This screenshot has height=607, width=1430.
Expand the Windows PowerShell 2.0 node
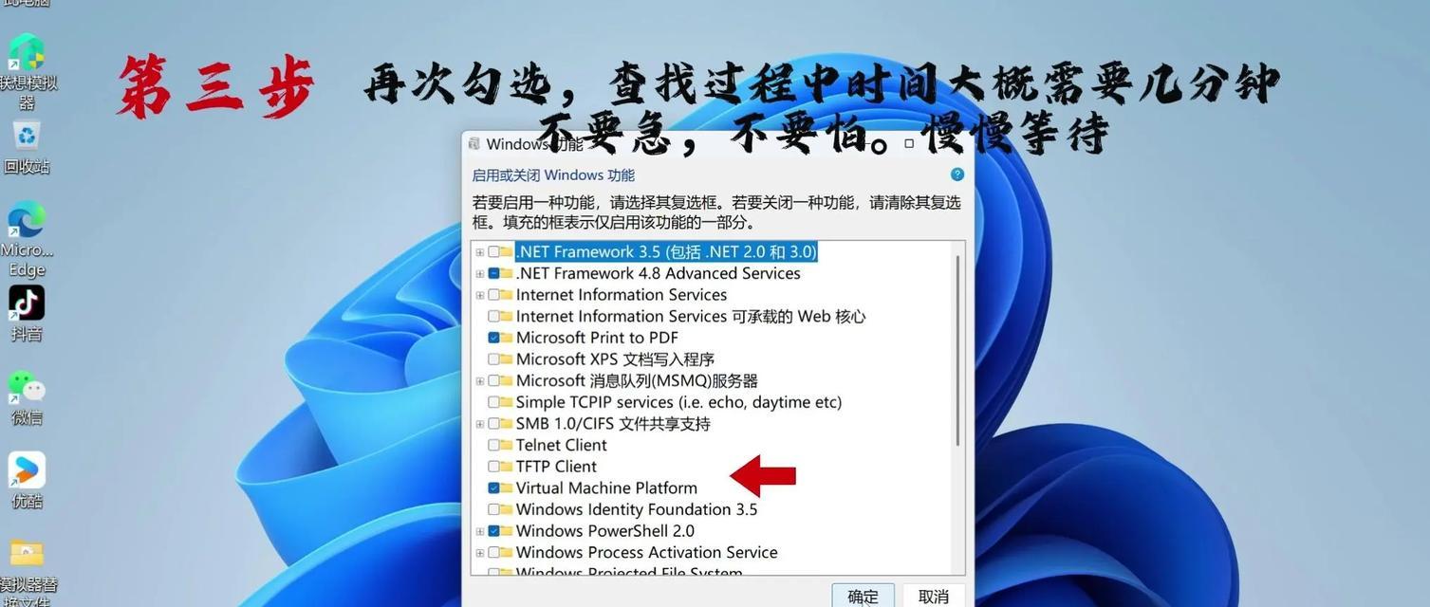coord(480,531)
